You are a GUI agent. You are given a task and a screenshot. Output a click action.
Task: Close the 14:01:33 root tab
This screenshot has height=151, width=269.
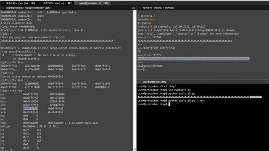[x=3, y=3]
